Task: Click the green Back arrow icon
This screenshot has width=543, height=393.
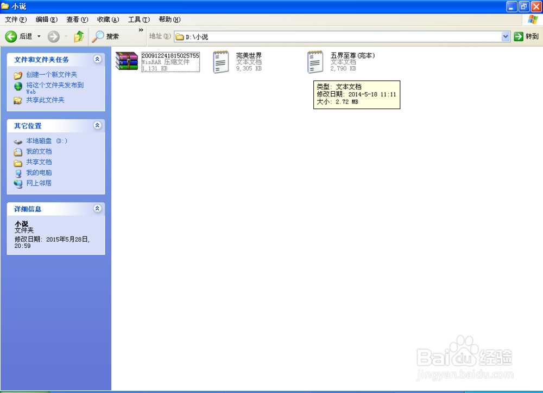Action: (x=11, y=36)
